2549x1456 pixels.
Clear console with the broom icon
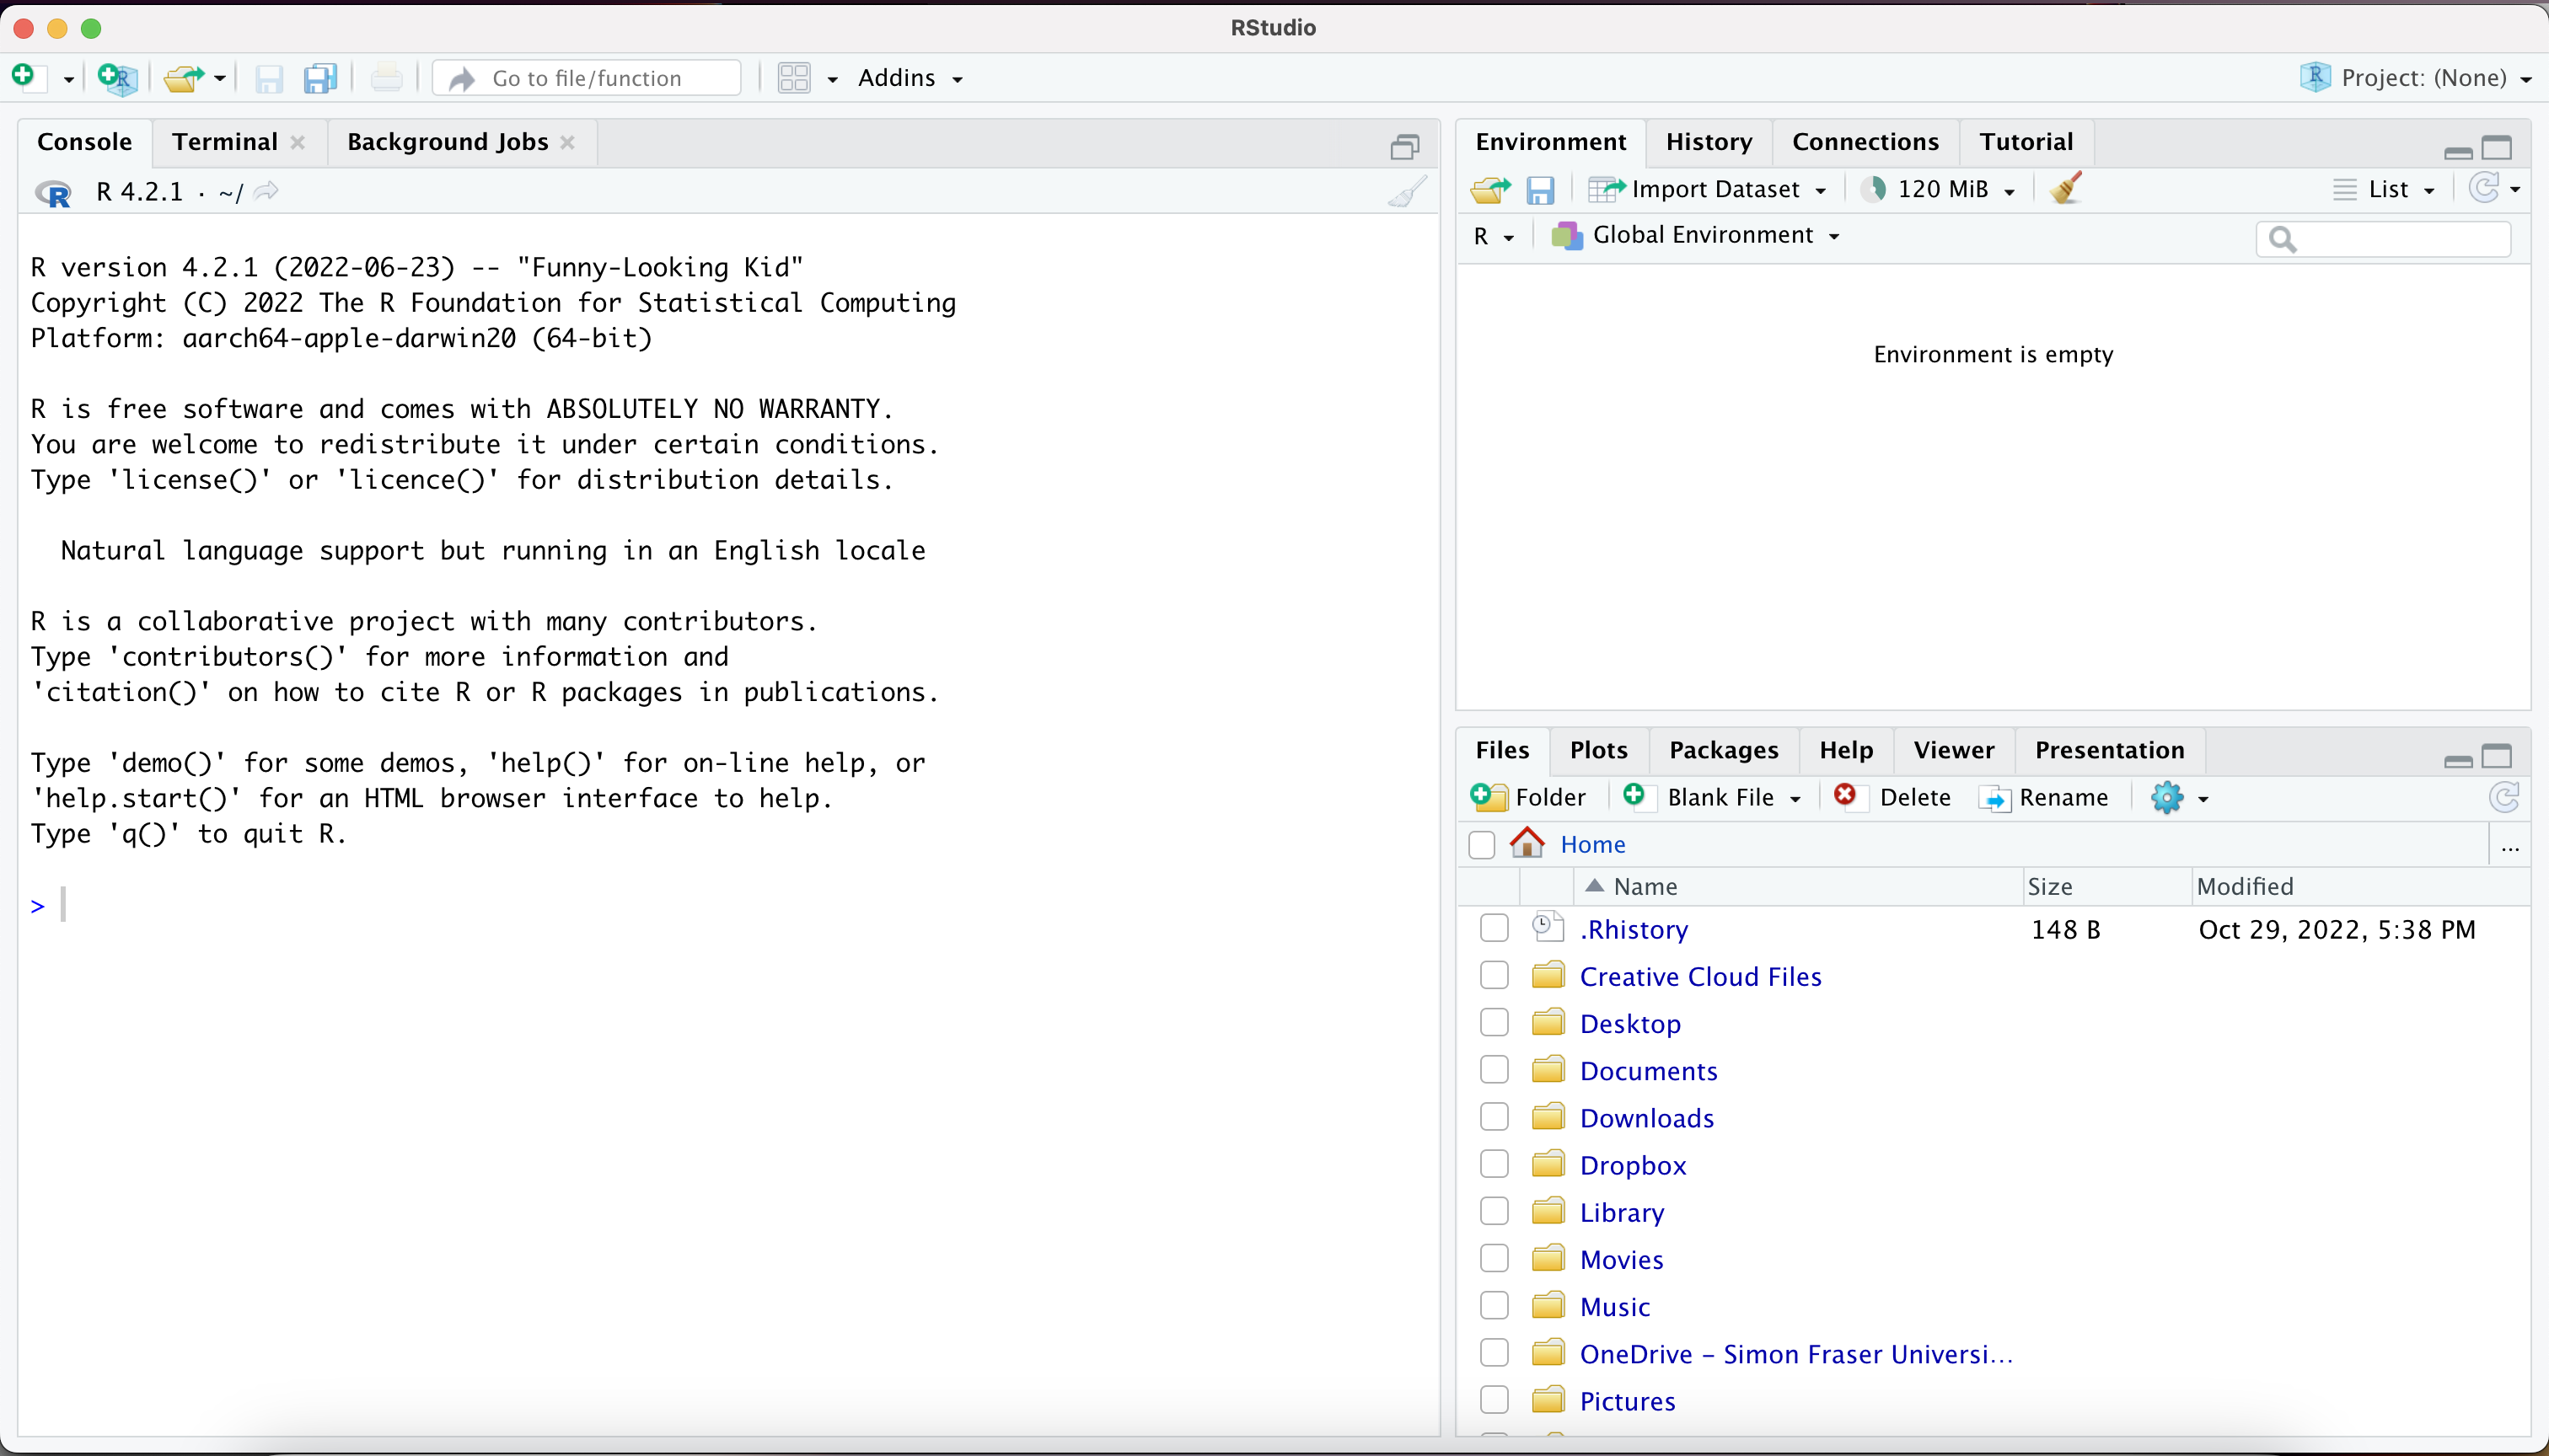tap(1407, 191)
